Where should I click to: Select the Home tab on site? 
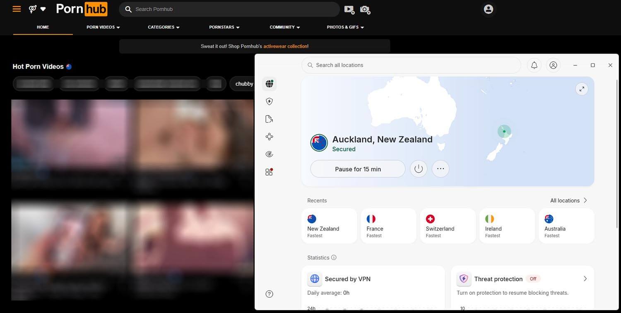click(43, 27)
